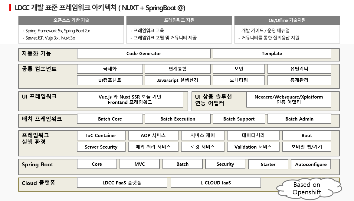Click the Server Security box
The height and width of the screenshot is (201, 354).
click(101, 147)
